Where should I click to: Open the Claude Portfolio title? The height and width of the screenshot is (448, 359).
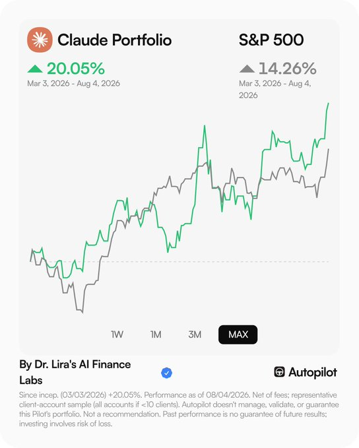115,40
